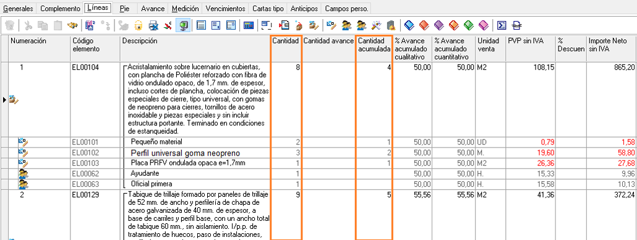Click the greyed renumber 0 to 8 icon
This screenshot has height=240, width=637.
click(x=106, y=25)
